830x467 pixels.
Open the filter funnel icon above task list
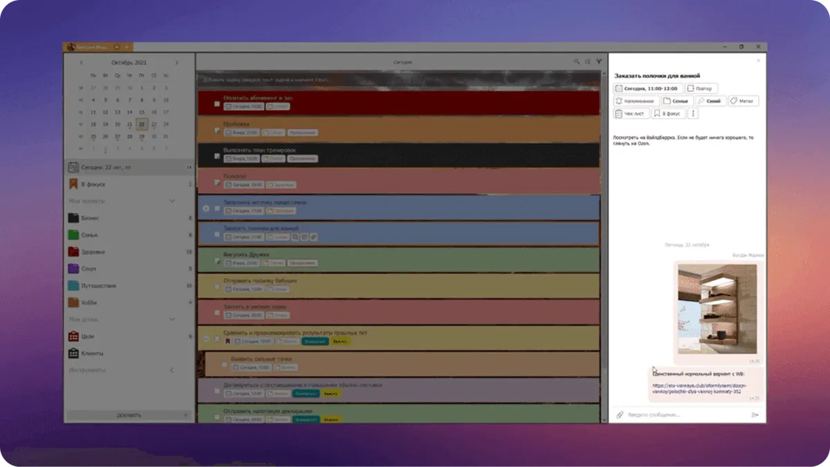599,62
